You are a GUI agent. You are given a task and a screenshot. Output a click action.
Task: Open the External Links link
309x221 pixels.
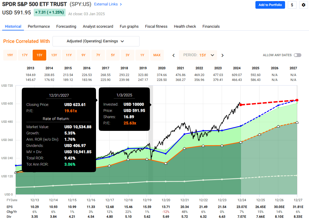point(106,4)
